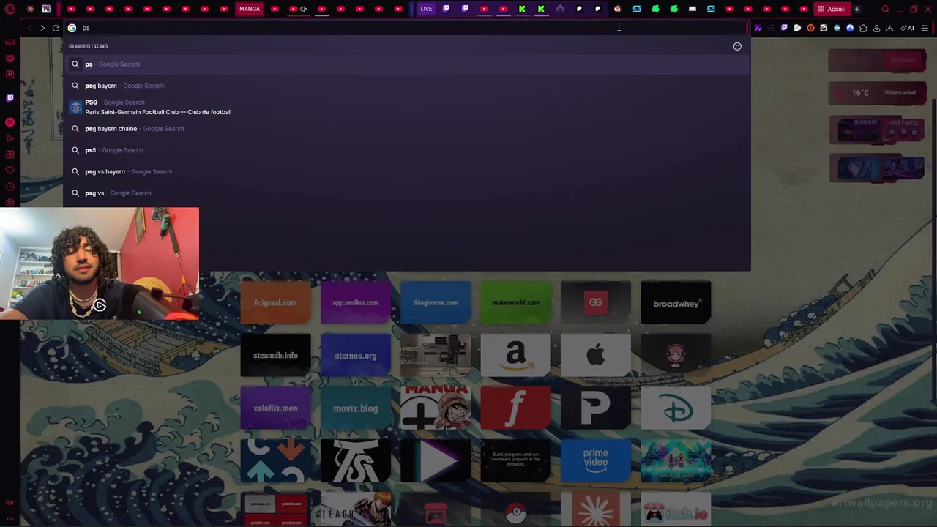Open the send flow arrow icon in sidebar
937x527 pixels.
tap(10, 138)
